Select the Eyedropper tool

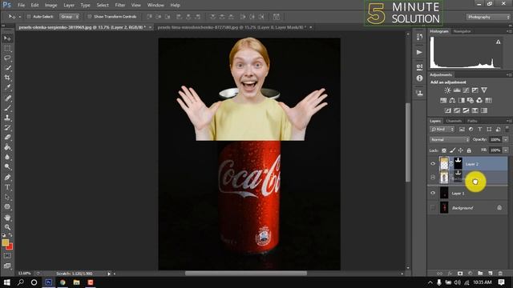click(7, 87)
